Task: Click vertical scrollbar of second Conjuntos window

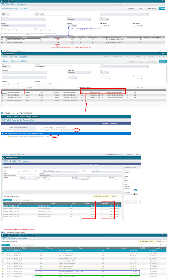Action: [x=167, y=73]
